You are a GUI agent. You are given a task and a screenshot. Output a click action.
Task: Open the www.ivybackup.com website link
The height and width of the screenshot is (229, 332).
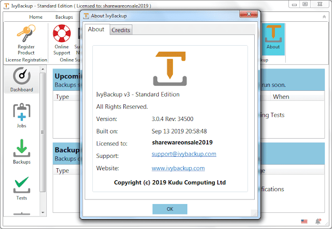click(178, 168)
